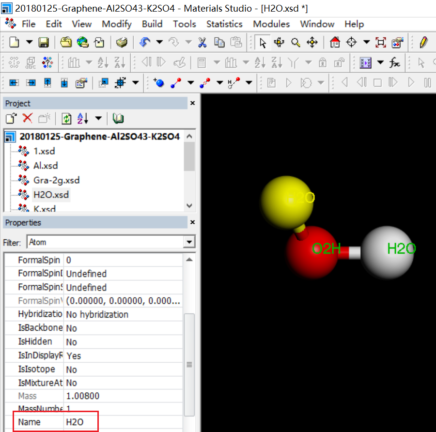
Task: Save the current document
Action: click(44, 42)
